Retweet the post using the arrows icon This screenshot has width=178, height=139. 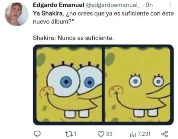point(69,134)
